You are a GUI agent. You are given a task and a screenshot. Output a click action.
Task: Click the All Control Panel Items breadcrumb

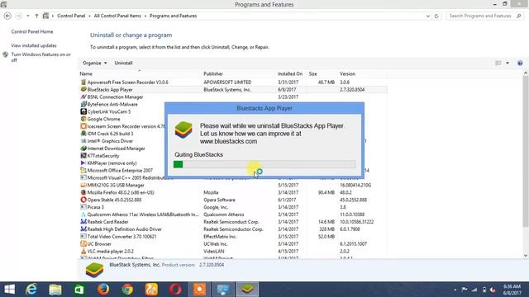(x=117, y=16)
